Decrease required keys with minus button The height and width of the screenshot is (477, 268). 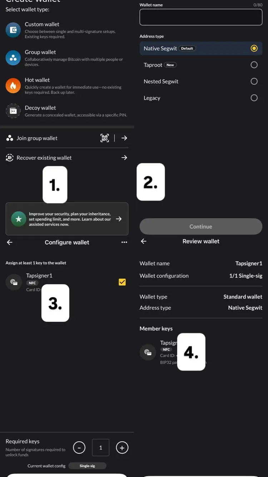tap(79, 447)
